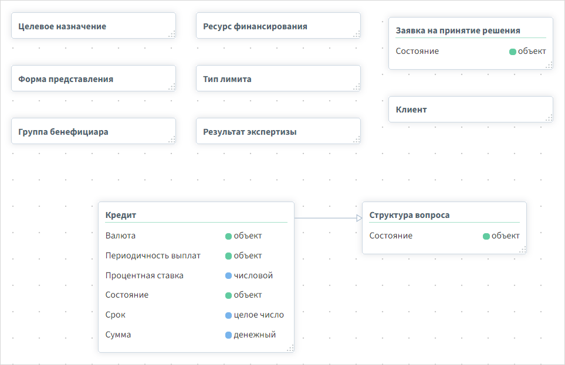This screenshot has width=565, height=365.
Task: Click the inheritance arrowhead pointing to Структура вопроса
Action: click(x=359, y=218)
